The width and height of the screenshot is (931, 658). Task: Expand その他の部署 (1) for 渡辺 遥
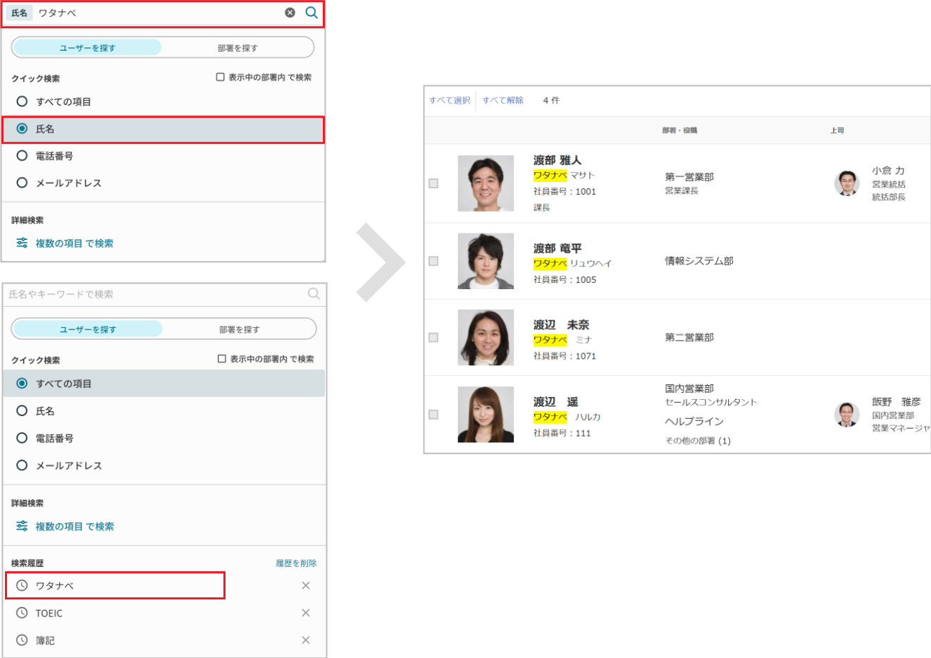698,440
